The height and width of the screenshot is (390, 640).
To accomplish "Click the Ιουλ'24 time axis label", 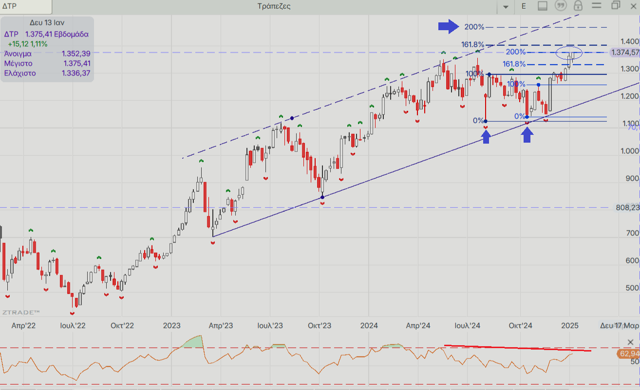I will tap(468, 325).
